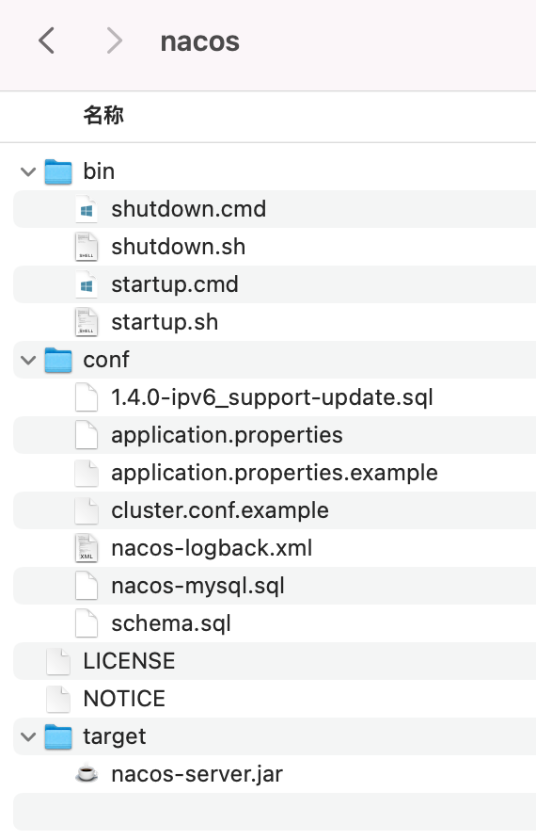
Task: Click the XML icon of nacos-logback.xml
Action: (87, 549)
